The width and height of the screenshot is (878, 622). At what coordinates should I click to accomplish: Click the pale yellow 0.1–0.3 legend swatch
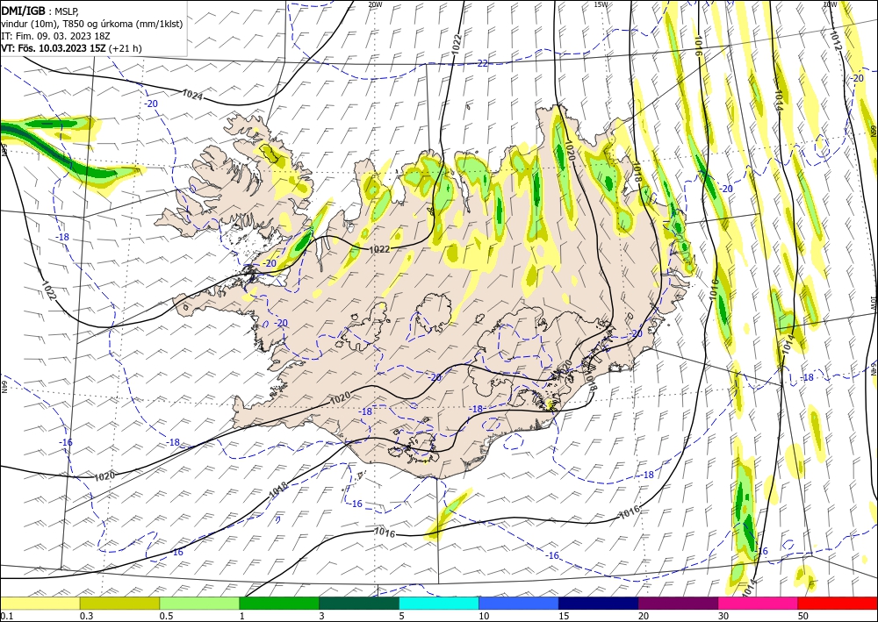[40, 603]
